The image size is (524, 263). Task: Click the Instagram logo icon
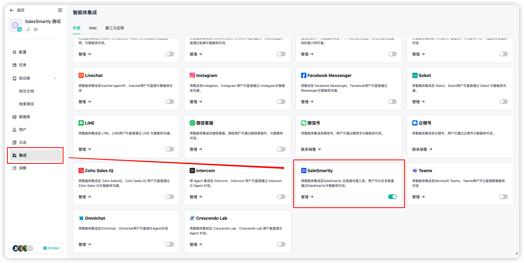coord(192,75)
